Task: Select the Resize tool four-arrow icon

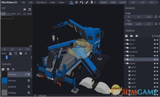Action: click(77, 2)
